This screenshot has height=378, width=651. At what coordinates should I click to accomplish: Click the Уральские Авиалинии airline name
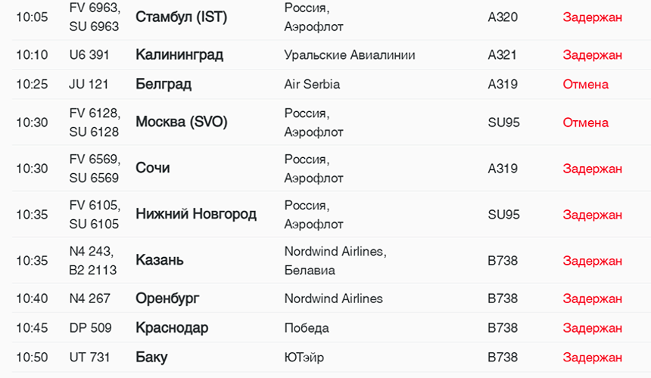pyautogui.click(x=349, y=55)
